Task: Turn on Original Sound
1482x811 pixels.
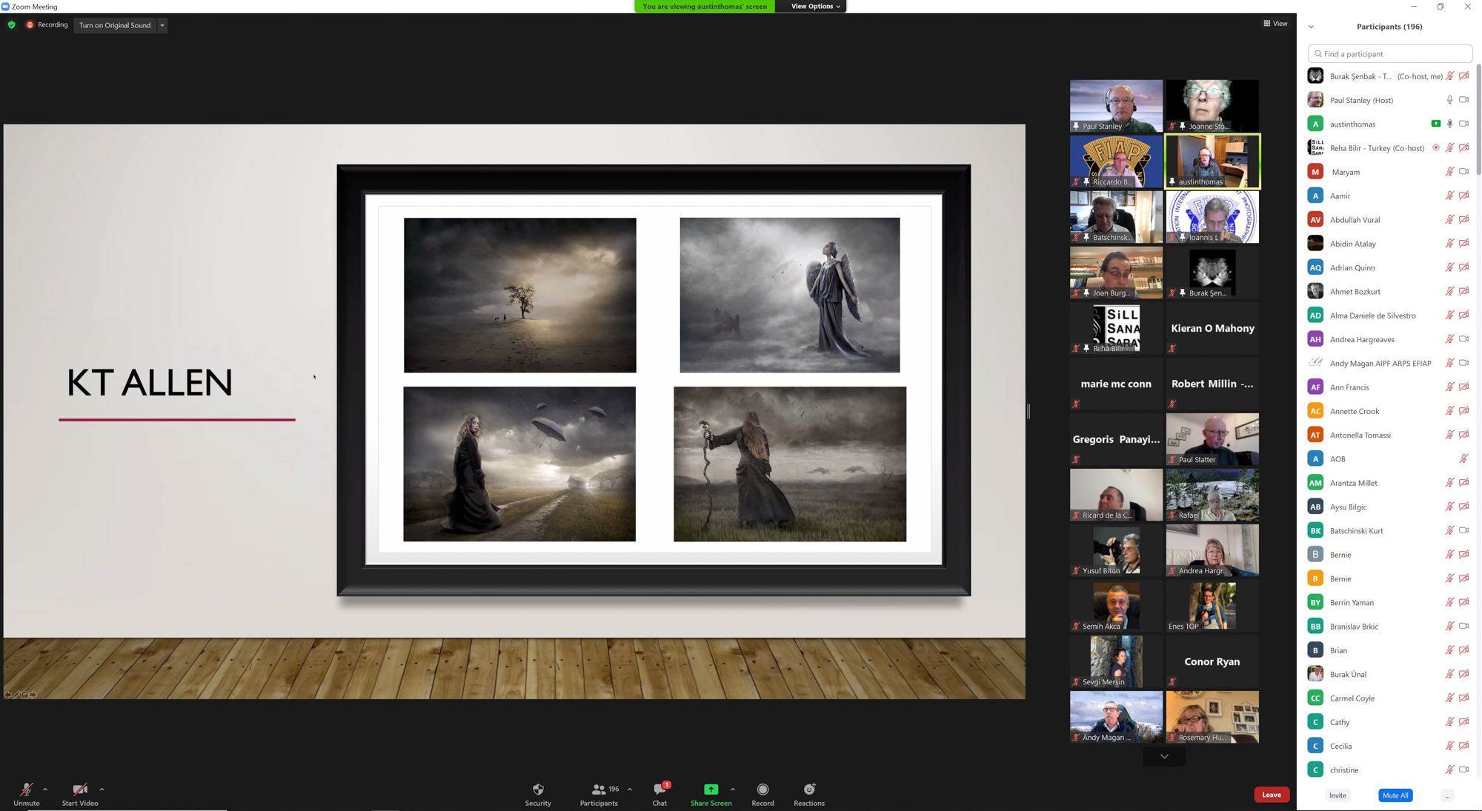Action: [x=115, y=25]
